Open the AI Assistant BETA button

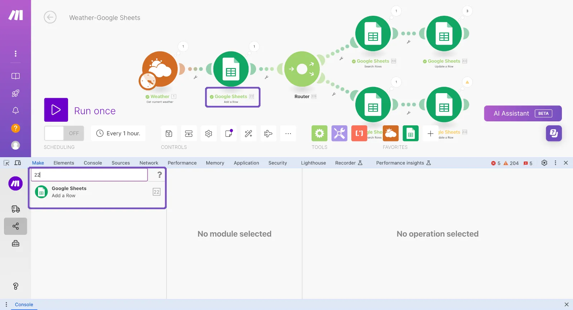[523, 113]
